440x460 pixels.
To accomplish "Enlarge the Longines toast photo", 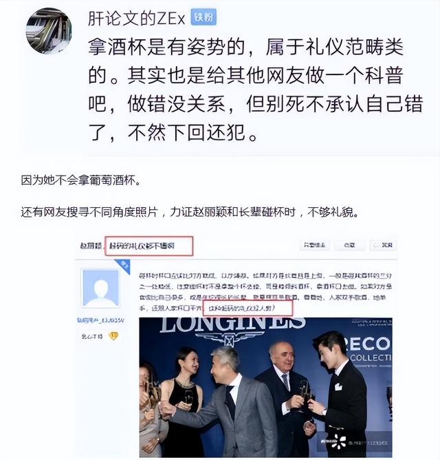I will click(265, 388).
